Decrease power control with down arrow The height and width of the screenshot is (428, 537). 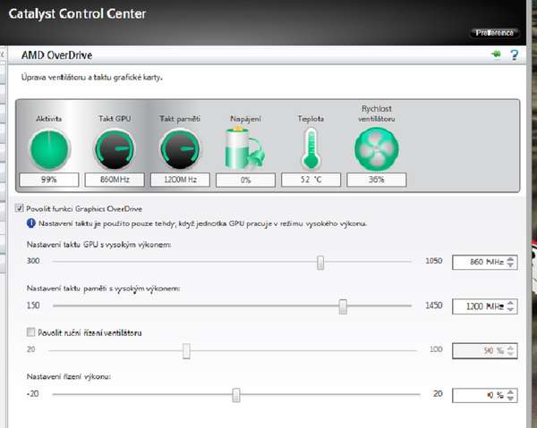coord(511,399)
